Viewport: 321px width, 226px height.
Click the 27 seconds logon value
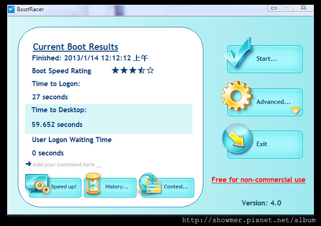(x=50, y=97)
